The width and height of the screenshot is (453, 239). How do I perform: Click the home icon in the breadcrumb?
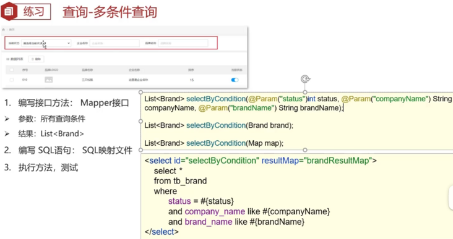coord(4,30)
